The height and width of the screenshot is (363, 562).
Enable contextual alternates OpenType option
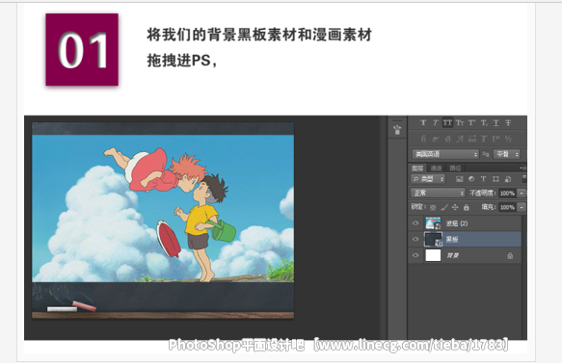click(436, 139)
